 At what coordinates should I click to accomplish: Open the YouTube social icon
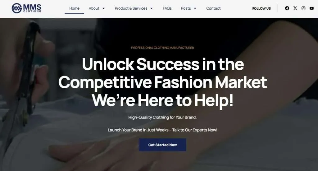coord(312,8)
